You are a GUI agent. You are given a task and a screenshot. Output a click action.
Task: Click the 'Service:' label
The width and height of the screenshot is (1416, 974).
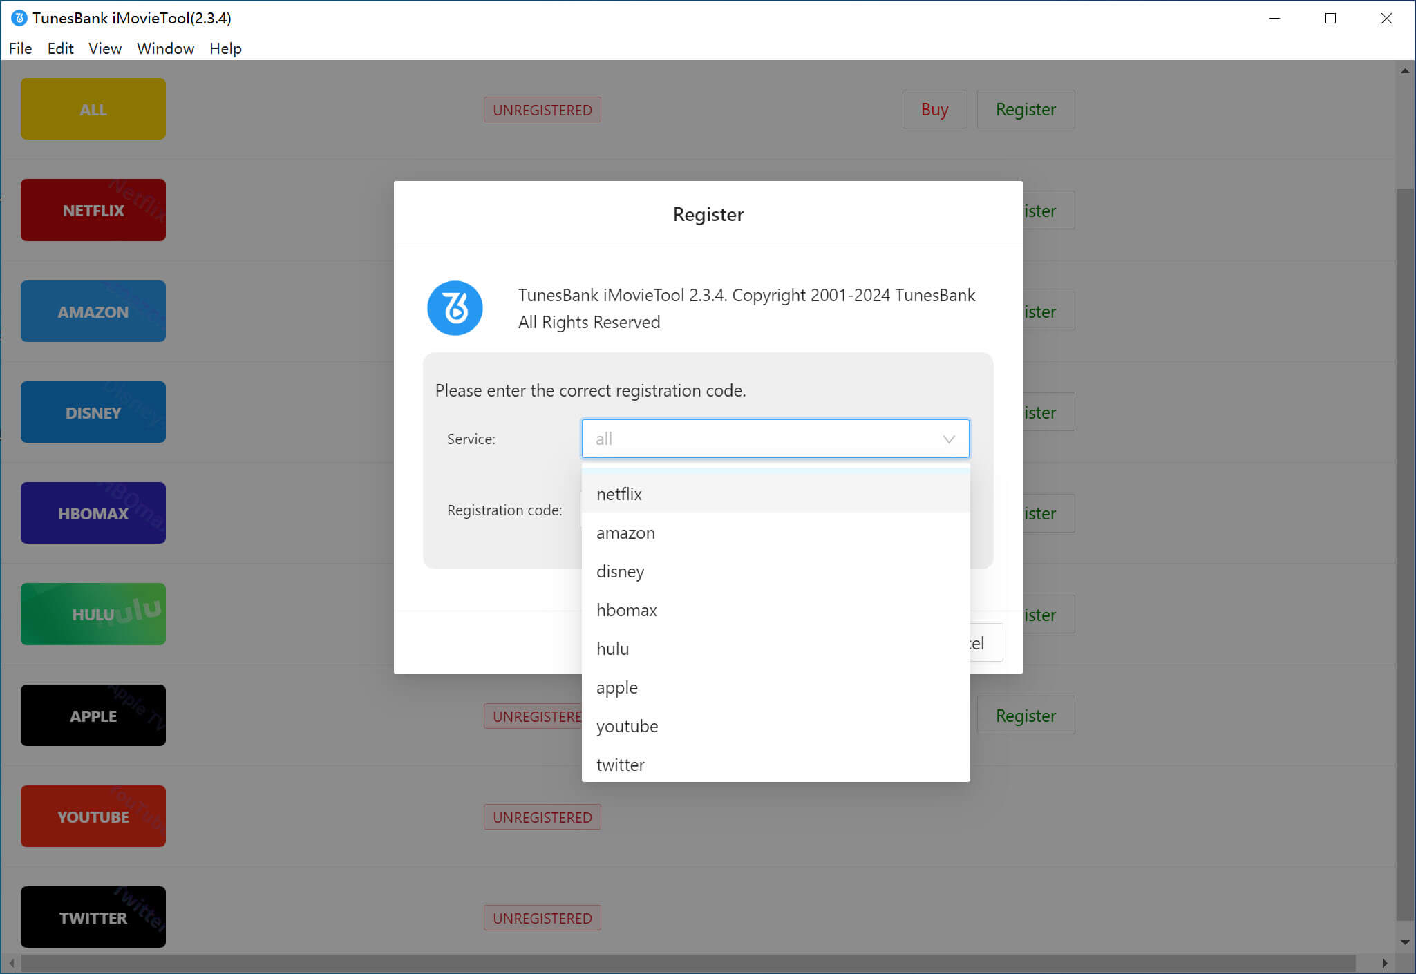coord(471,439)
